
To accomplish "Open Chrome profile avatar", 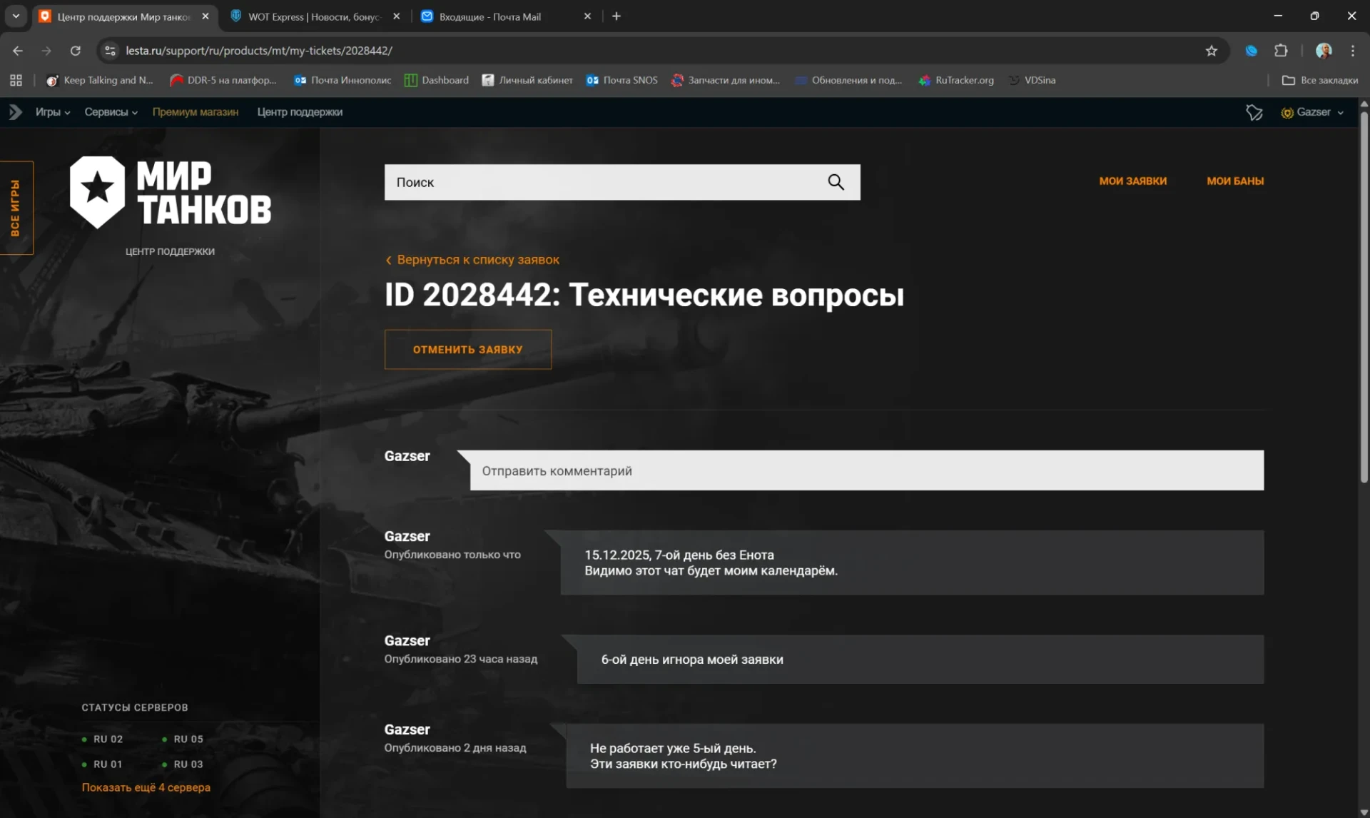I will [x=1324, y=51].
